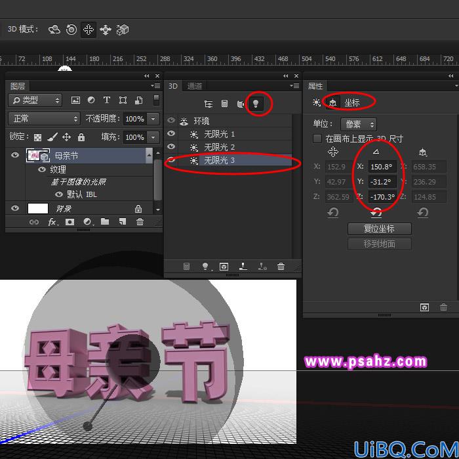The image size is (459, 459).
Task: Switch to the 属性 tab
Action: point(315,86)
